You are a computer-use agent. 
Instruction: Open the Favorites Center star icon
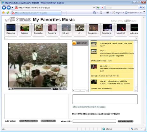pos(4,12)
